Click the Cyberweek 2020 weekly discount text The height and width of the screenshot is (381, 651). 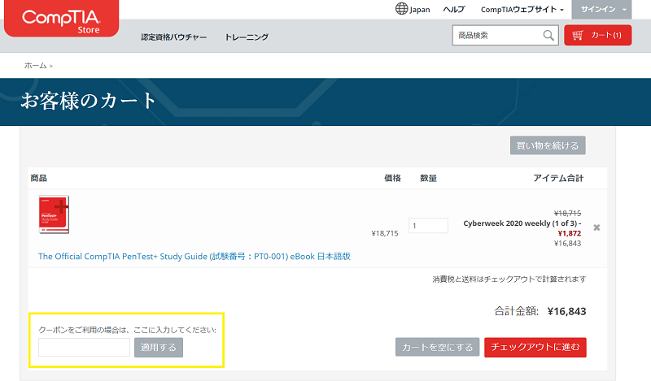point(522,223)
